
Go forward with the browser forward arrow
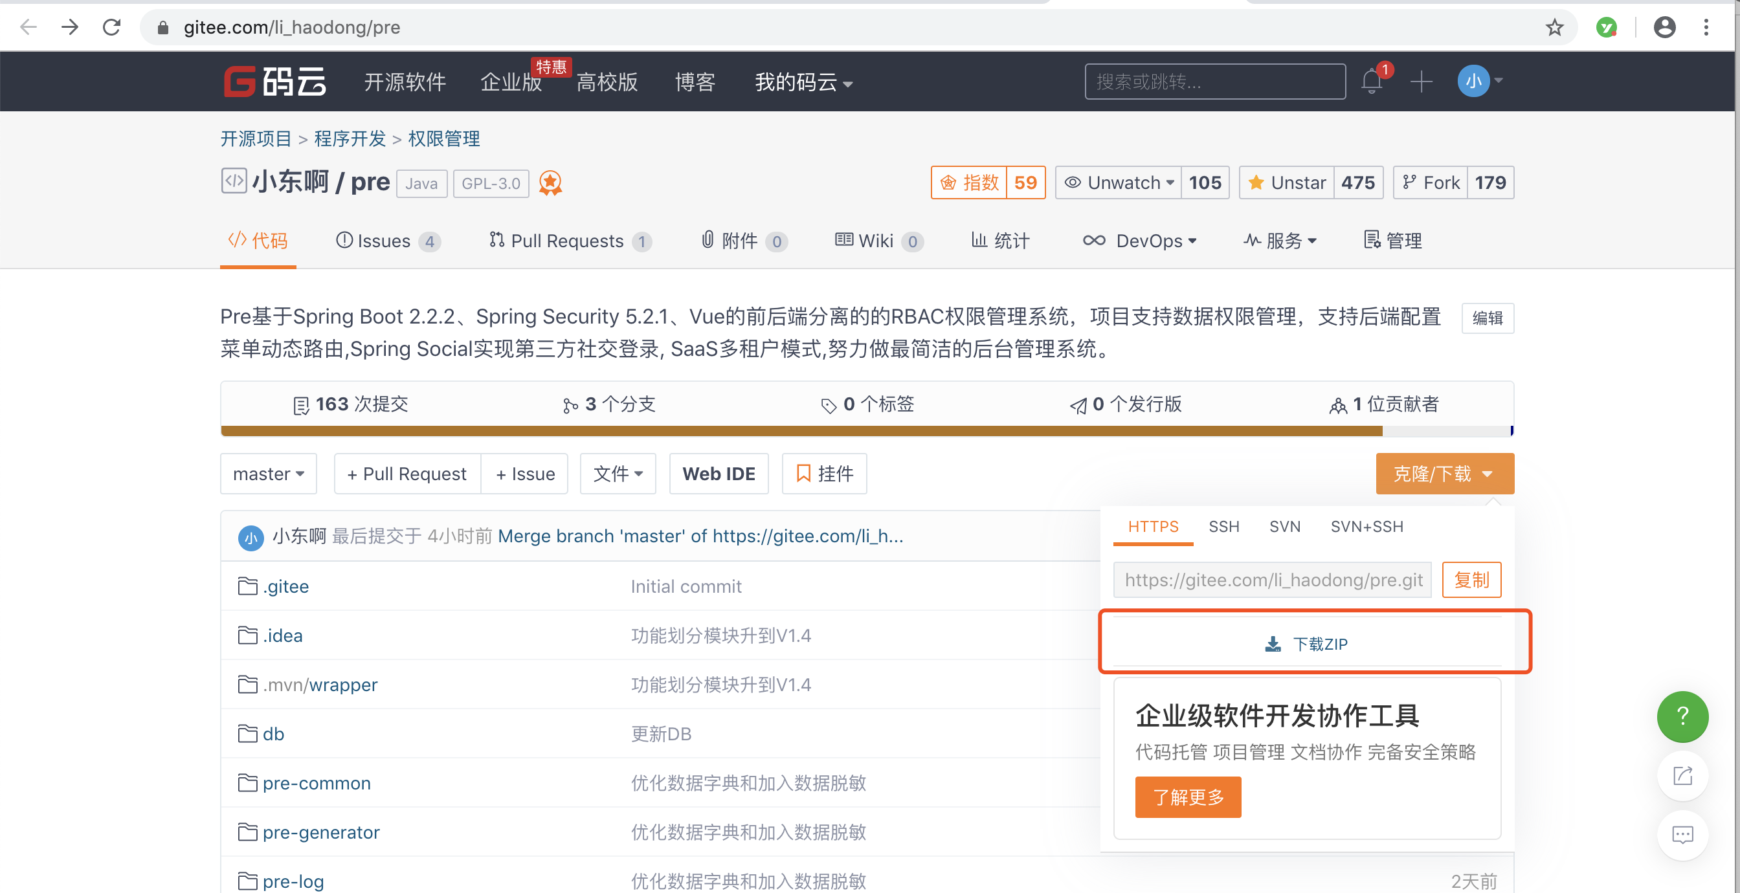69,27
